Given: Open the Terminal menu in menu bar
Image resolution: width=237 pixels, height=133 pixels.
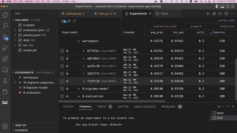Looking at the screenshot, I should tap(56, 1).
